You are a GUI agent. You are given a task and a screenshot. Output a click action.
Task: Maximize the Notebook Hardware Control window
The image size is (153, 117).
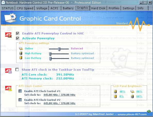[145, 2]
